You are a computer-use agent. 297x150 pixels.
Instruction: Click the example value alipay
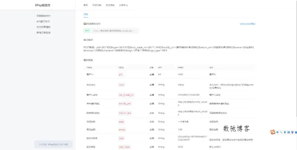(181, 85)
